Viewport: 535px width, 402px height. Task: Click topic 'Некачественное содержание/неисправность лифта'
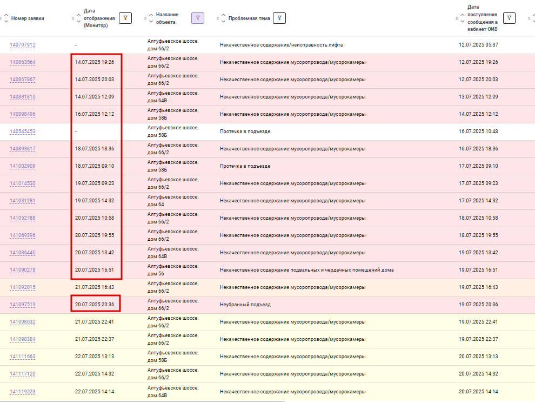click(281, 45)
